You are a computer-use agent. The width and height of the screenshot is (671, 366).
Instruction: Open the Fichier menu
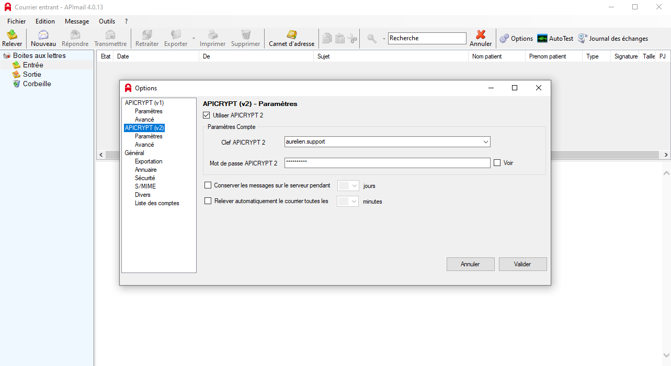(x=16, y=21)
